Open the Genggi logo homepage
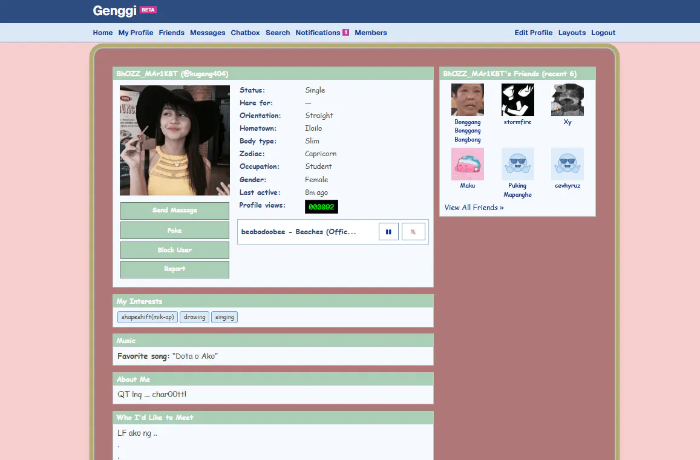Screen dimensions: 700x460 point(115,11)
